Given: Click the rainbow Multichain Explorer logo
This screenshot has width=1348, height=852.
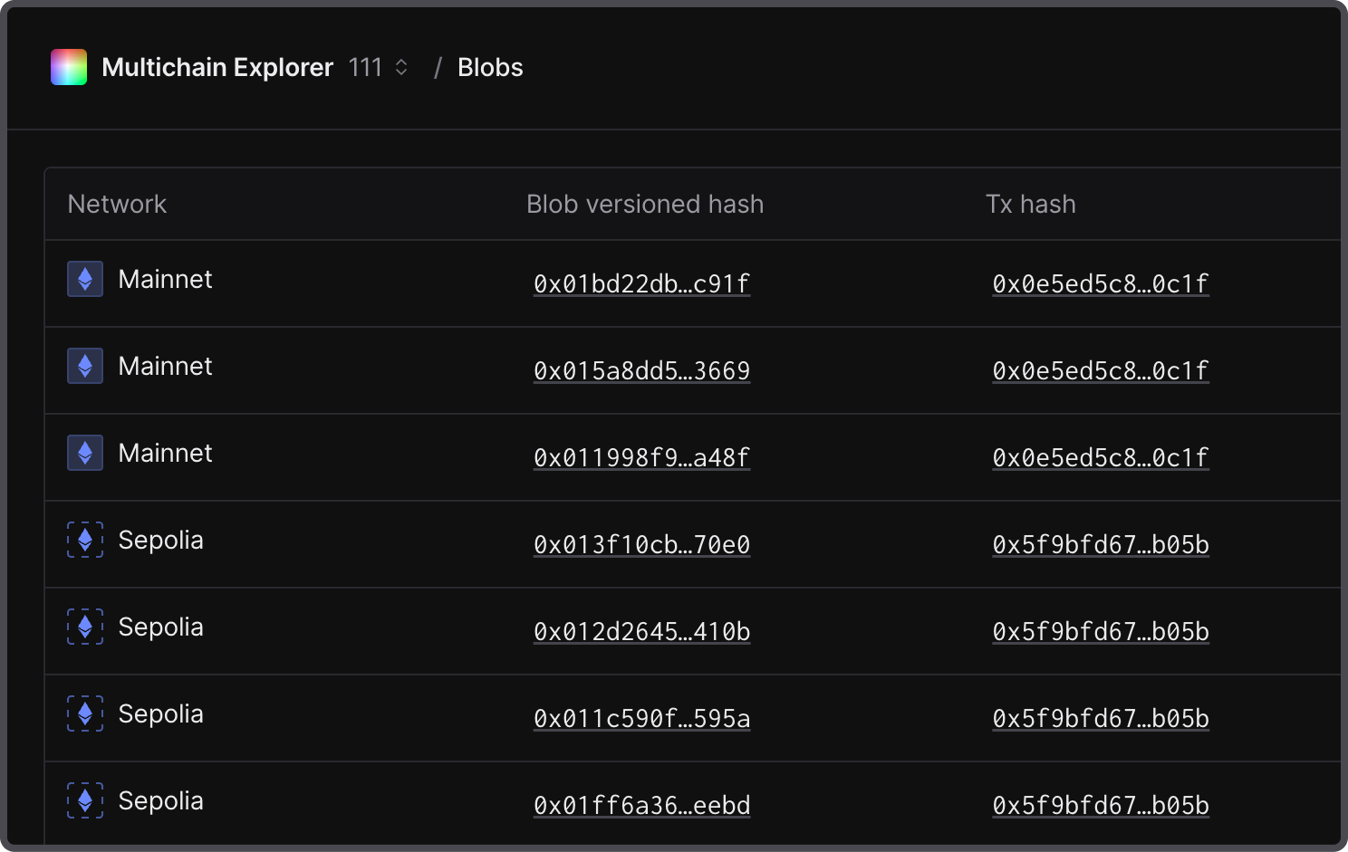Looking at the screenshot, I should point(69,67).
